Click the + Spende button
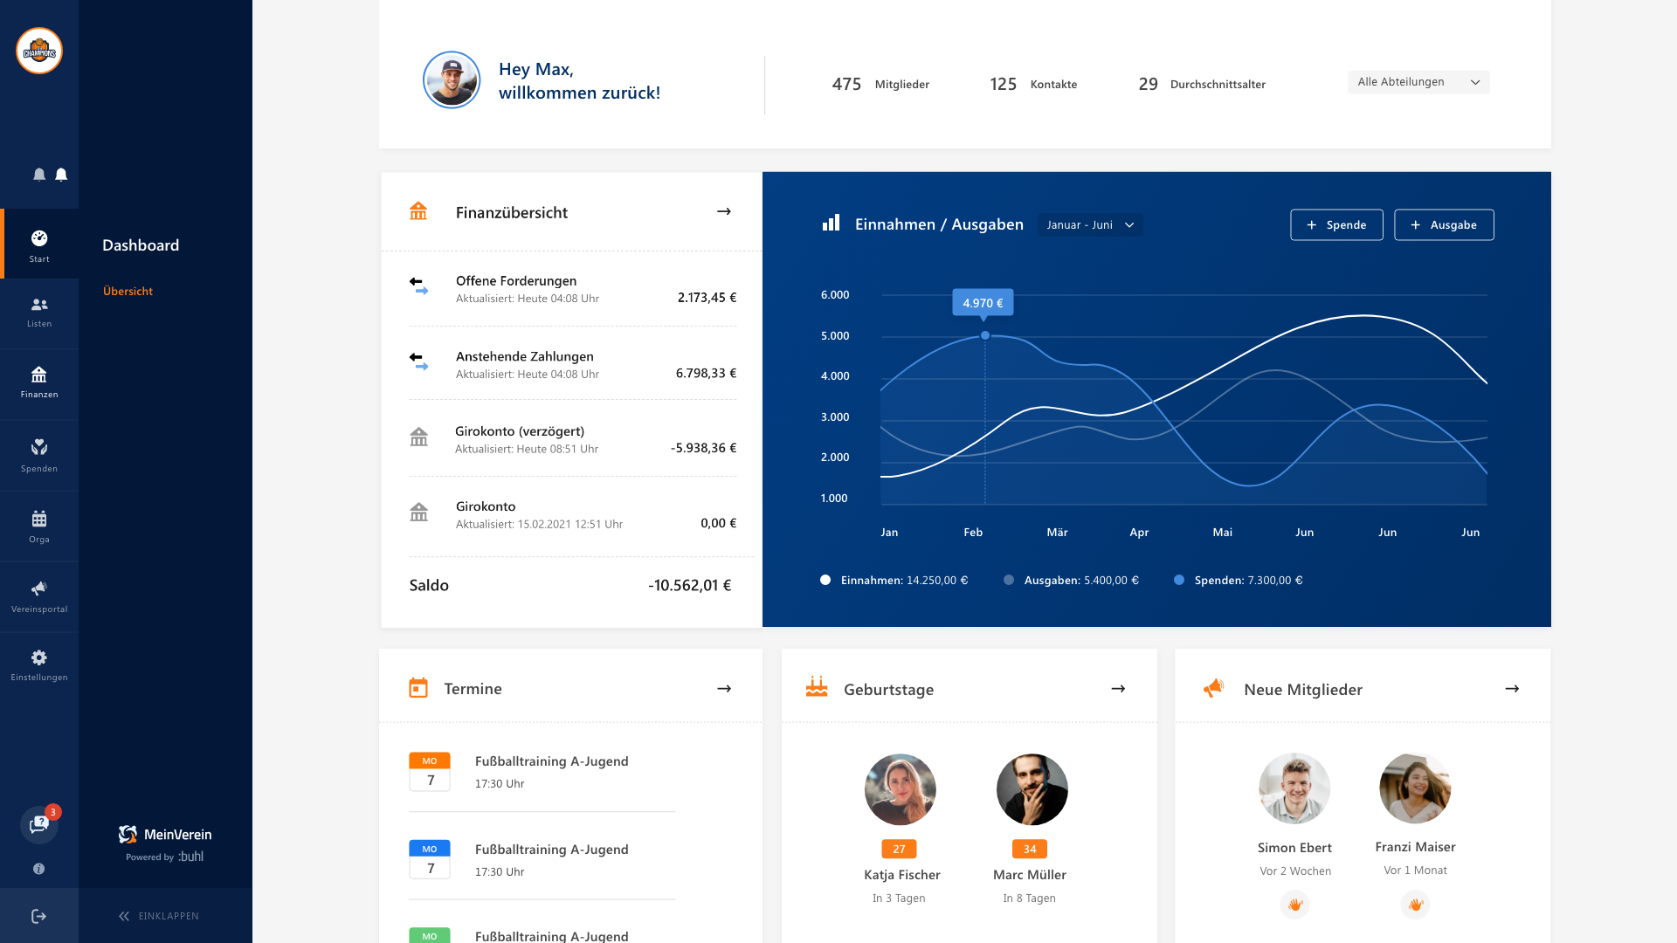The height and width of the screenshot is (943, 1677). point(1335,224)
